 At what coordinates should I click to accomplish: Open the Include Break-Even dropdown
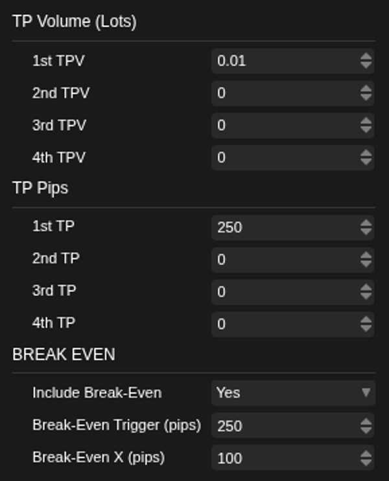pyautogui.click(x=293, y=393)
